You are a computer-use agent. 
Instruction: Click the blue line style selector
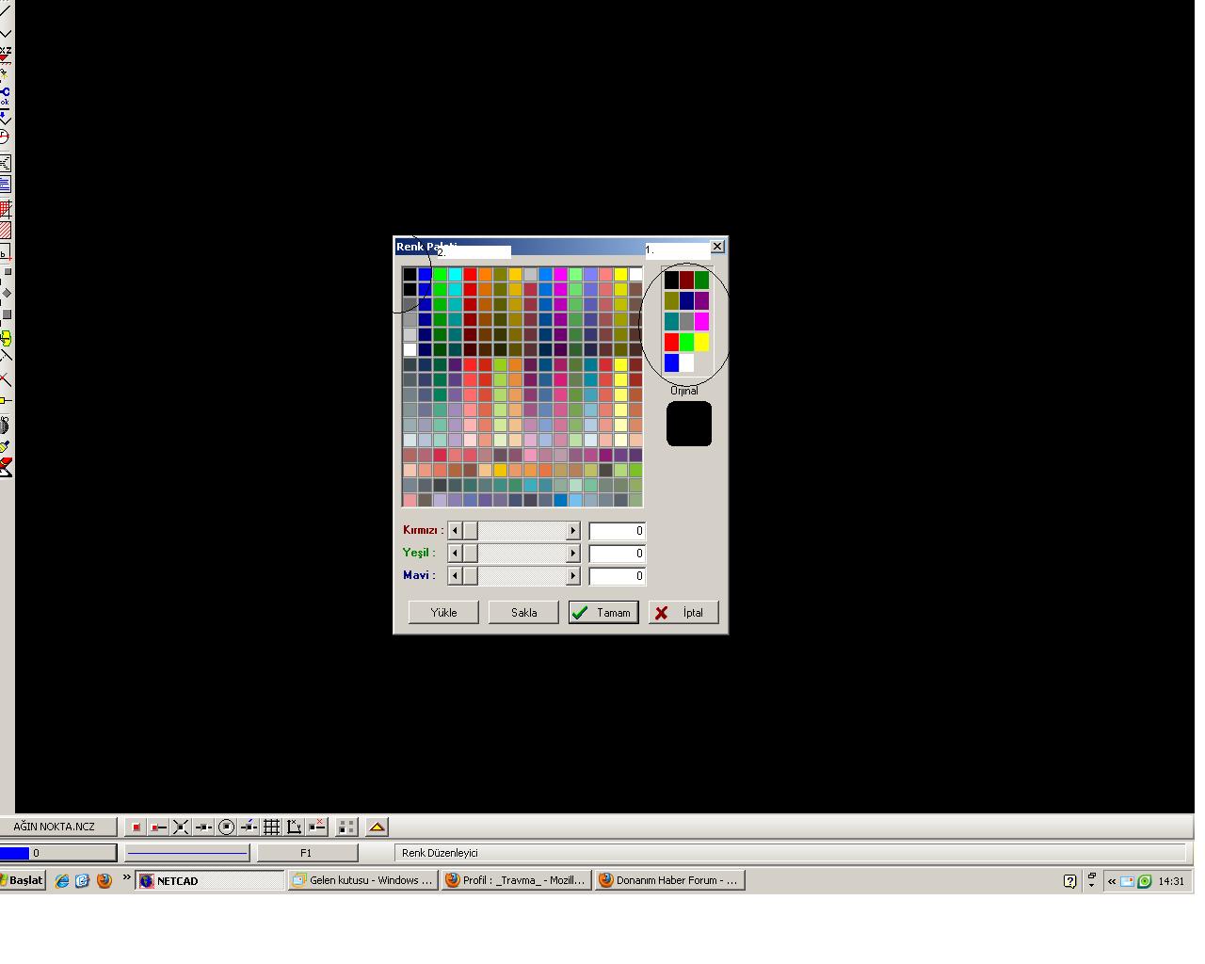pos(187,853)
